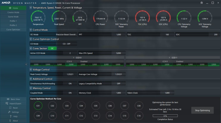Toggle the OC button in Cores Section
The image size is (221, 123).
(x=52, y=48)
